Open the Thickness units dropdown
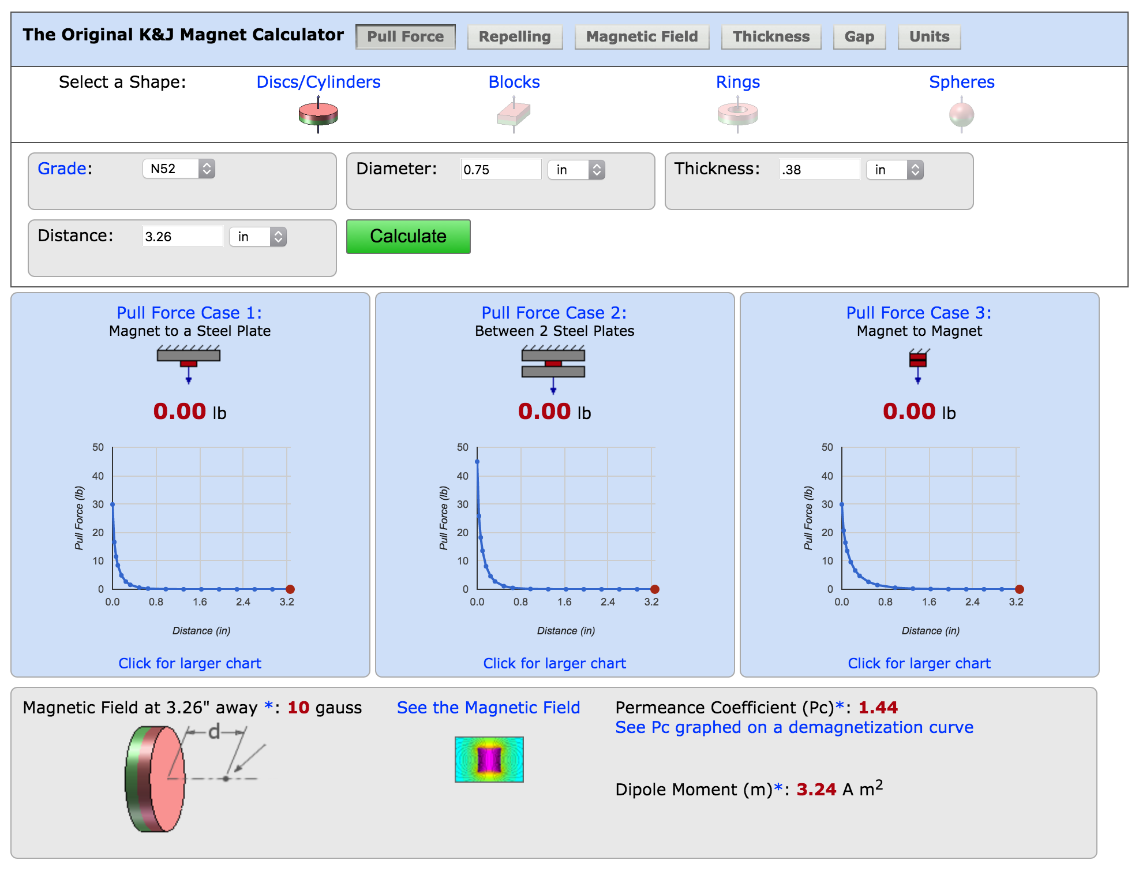Viewport: 1139px width, 875px height. click(895, 170)
